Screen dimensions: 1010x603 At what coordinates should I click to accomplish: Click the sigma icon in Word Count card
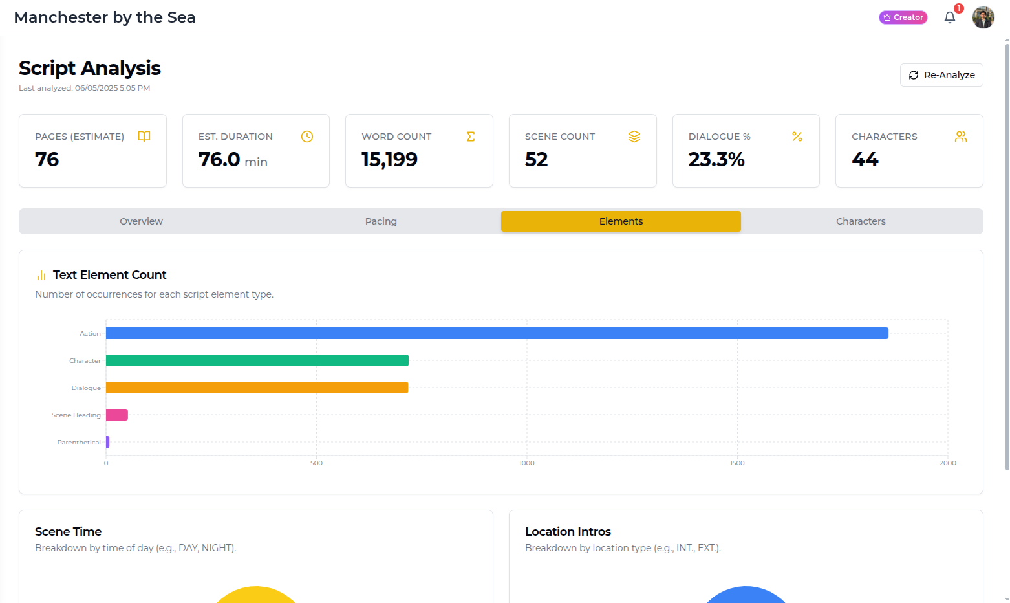471,137
